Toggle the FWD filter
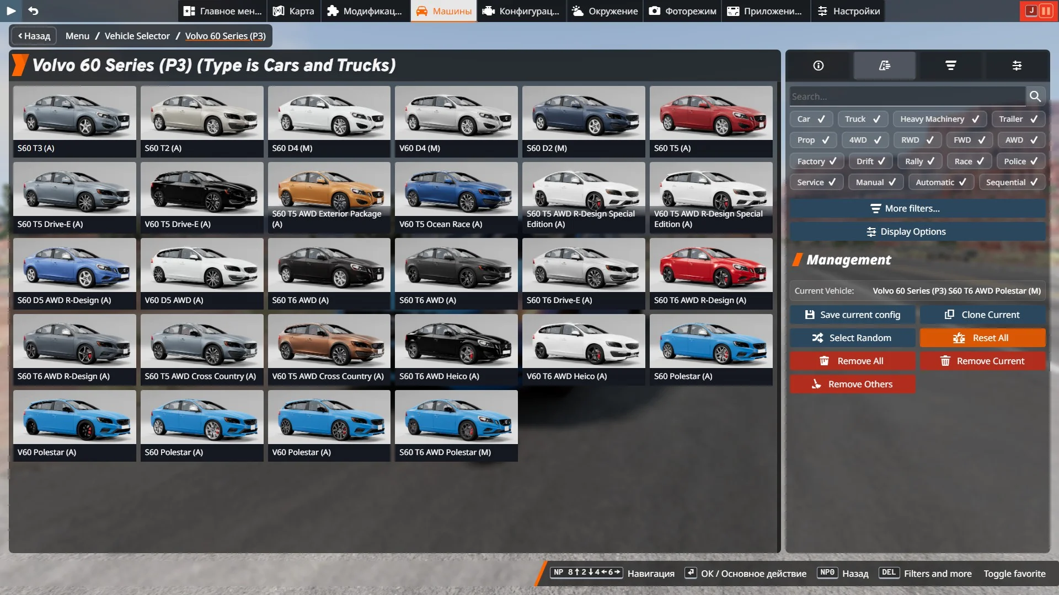 [x=969, y=140]
